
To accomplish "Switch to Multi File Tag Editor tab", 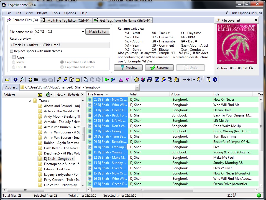I will [x=66, y=20].
